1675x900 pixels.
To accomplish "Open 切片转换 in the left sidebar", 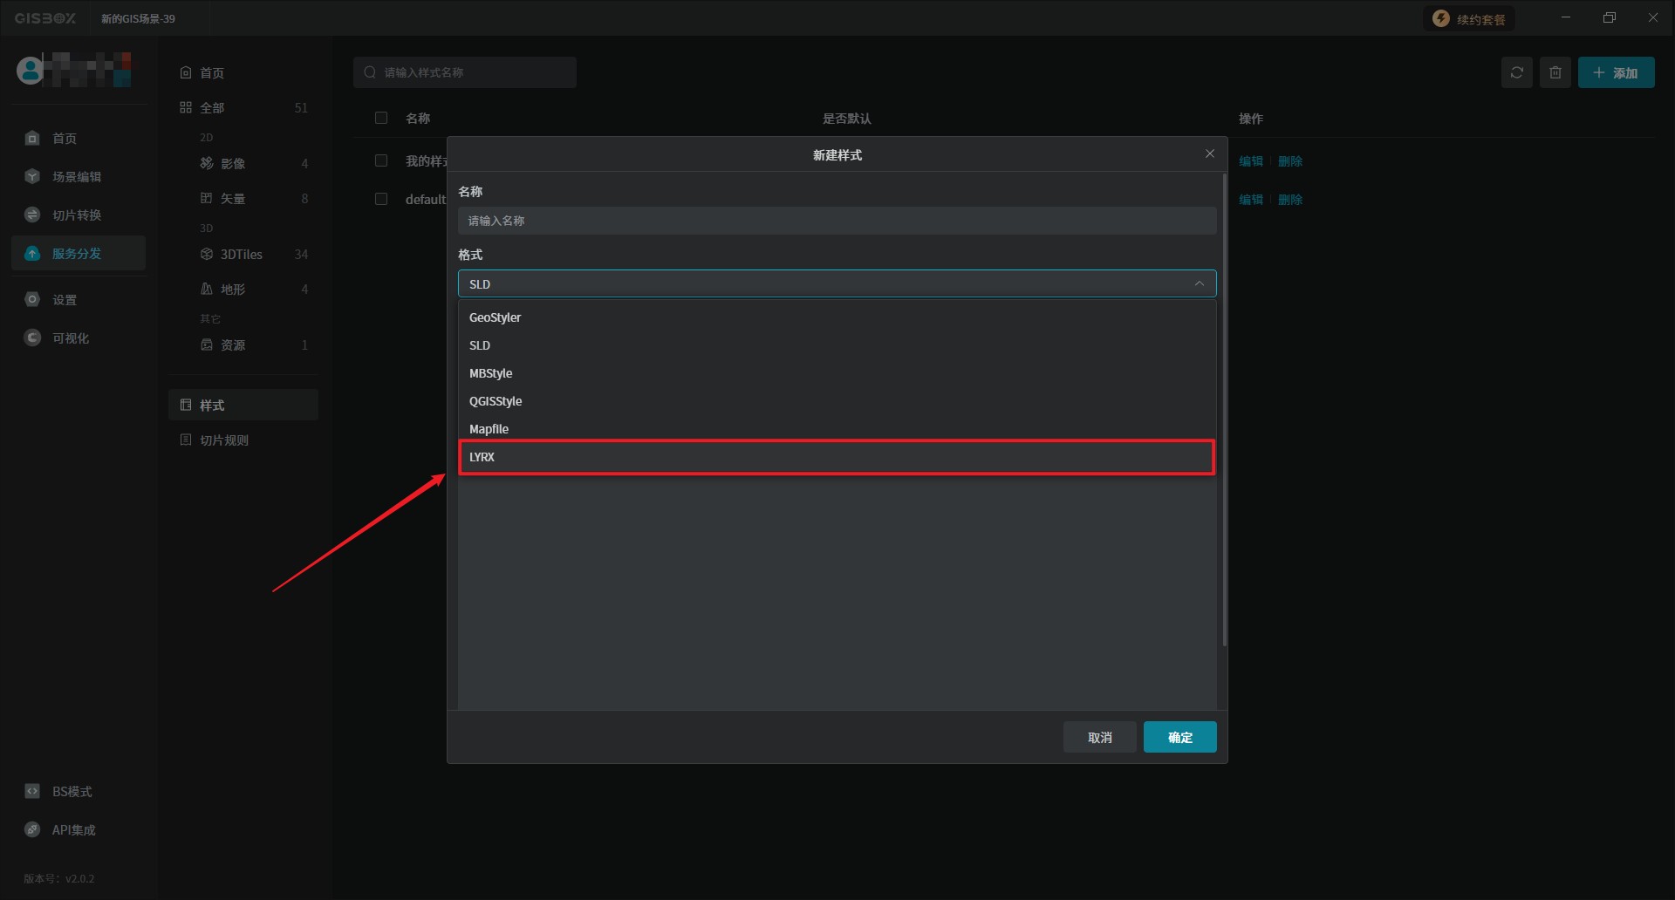I will 77,215.
